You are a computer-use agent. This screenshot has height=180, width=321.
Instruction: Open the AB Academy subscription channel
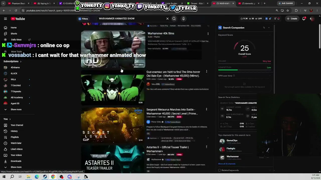click(17, 97)
